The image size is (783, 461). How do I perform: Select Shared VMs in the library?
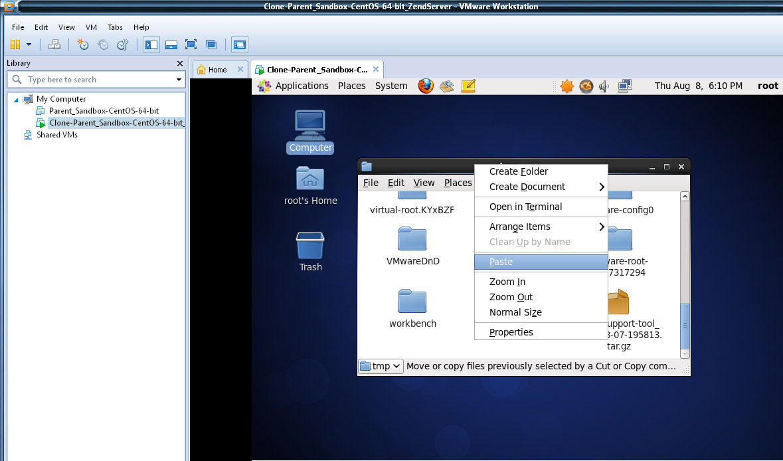[57, 134]
